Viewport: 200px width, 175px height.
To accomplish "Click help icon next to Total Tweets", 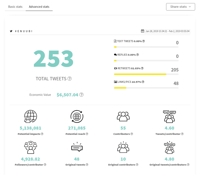I will [x=69, y=79].
